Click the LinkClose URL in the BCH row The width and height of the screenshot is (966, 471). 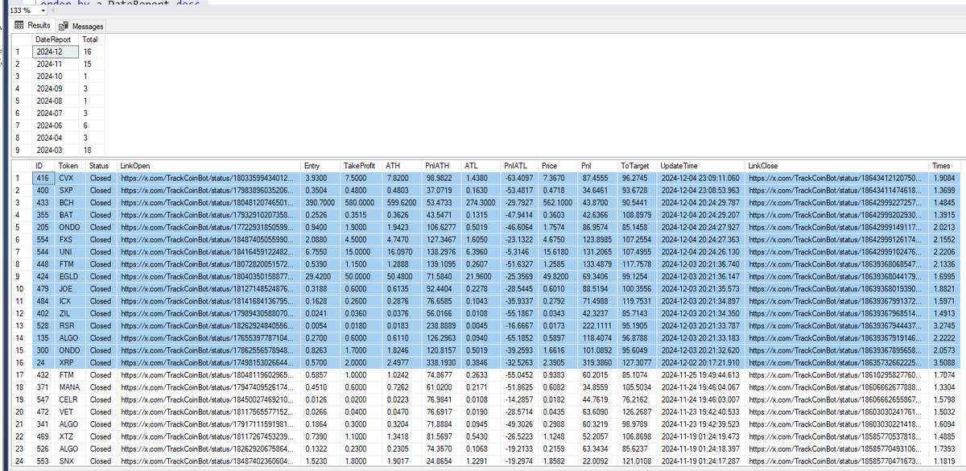[836, 202]
